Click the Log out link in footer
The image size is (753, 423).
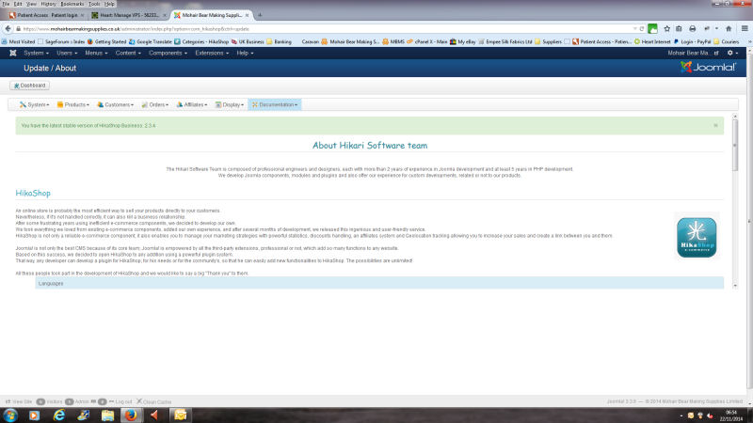[x=120, y=401]
